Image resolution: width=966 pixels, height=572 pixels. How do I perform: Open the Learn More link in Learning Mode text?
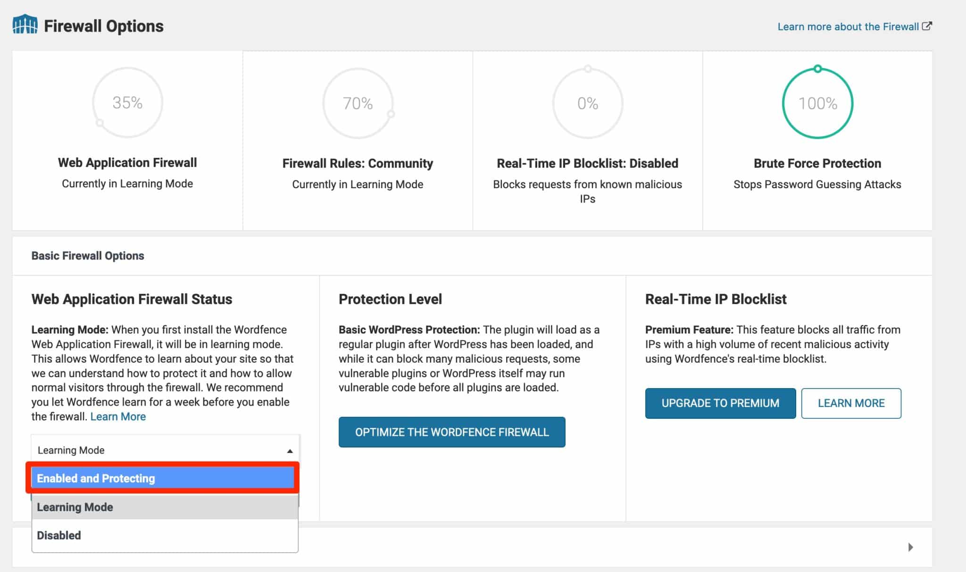click(x=118, y=416)
